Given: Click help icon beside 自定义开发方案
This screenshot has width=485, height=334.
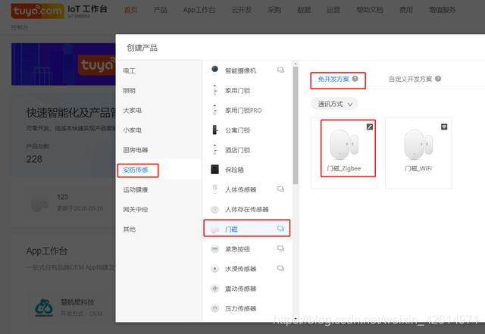Looking at the screenshot, I should (x=438, y=79).
